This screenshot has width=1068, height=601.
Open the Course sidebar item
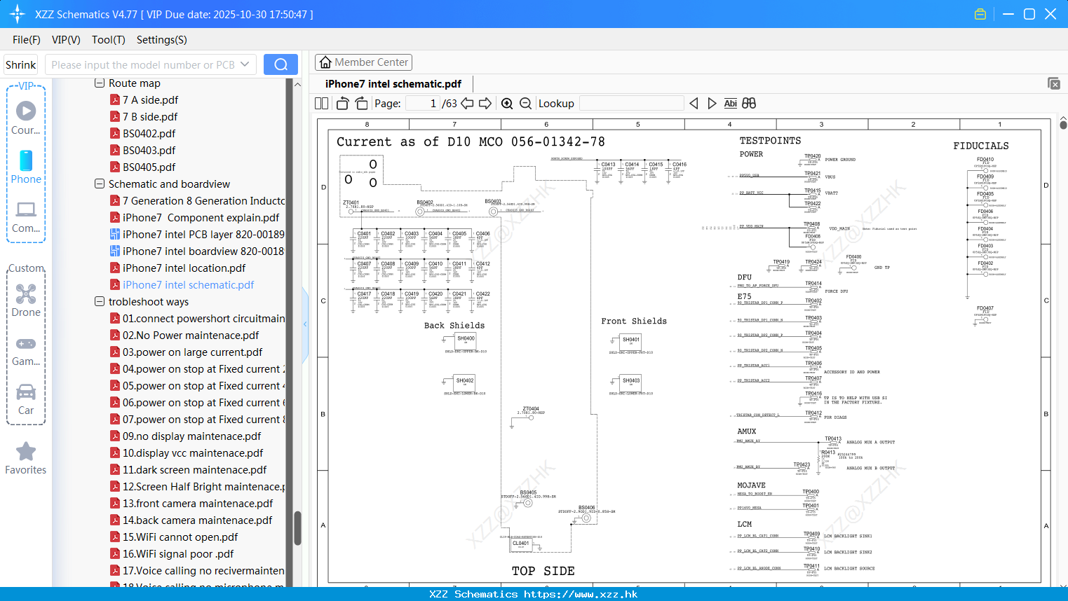click(26, 118)
